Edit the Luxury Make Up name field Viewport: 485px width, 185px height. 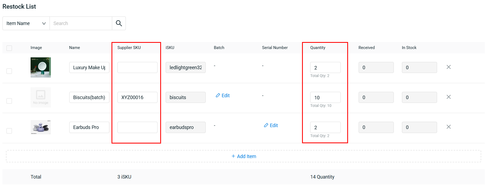89,68
